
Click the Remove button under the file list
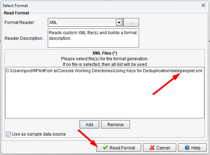pos(116,124)
